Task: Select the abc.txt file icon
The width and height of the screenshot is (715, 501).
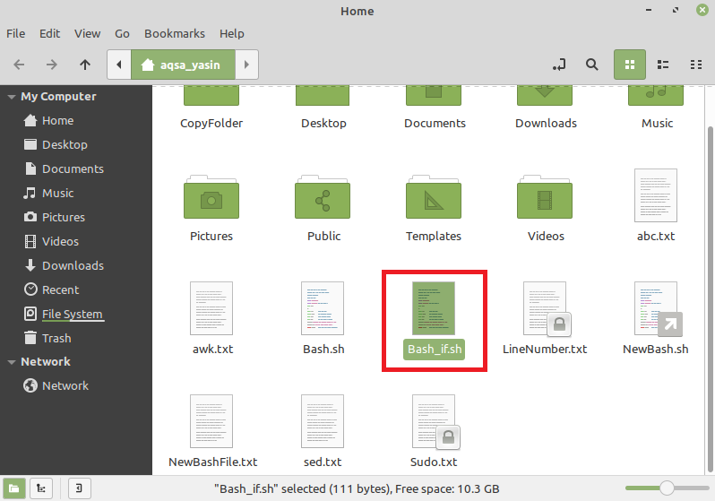Action: pos(656,195)
